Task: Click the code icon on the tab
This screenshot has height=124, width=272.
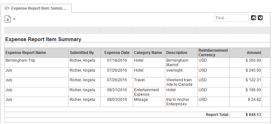Action: click(x=7, y=8)
